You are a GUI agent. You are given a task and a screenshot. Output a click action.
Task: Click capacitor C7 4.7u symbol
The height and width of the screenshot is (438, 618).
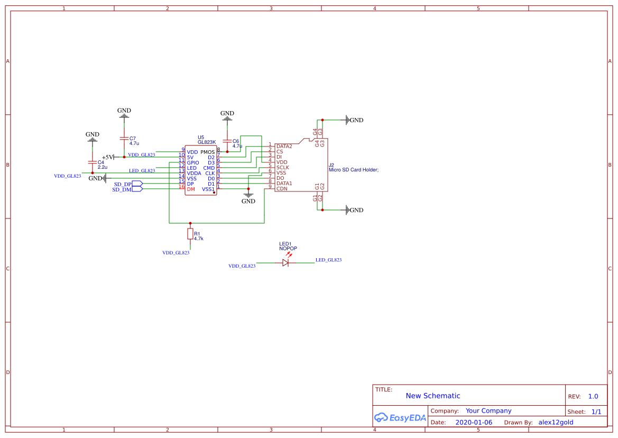tap(124, 138)
